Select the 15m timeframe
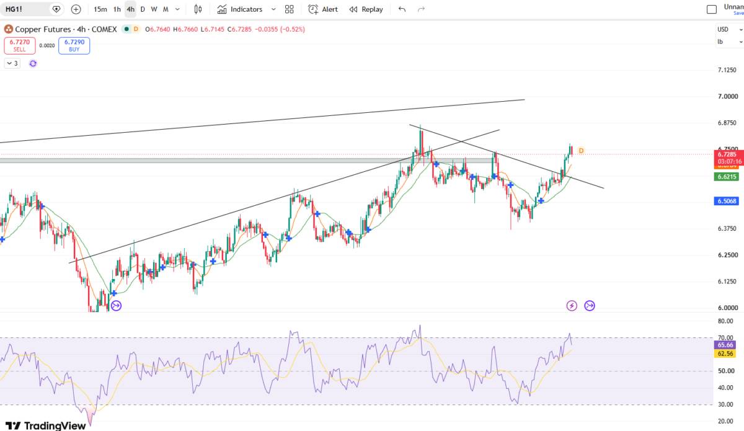Image resolution: width=744 pixels, height=431 pixels. point(100,9)
